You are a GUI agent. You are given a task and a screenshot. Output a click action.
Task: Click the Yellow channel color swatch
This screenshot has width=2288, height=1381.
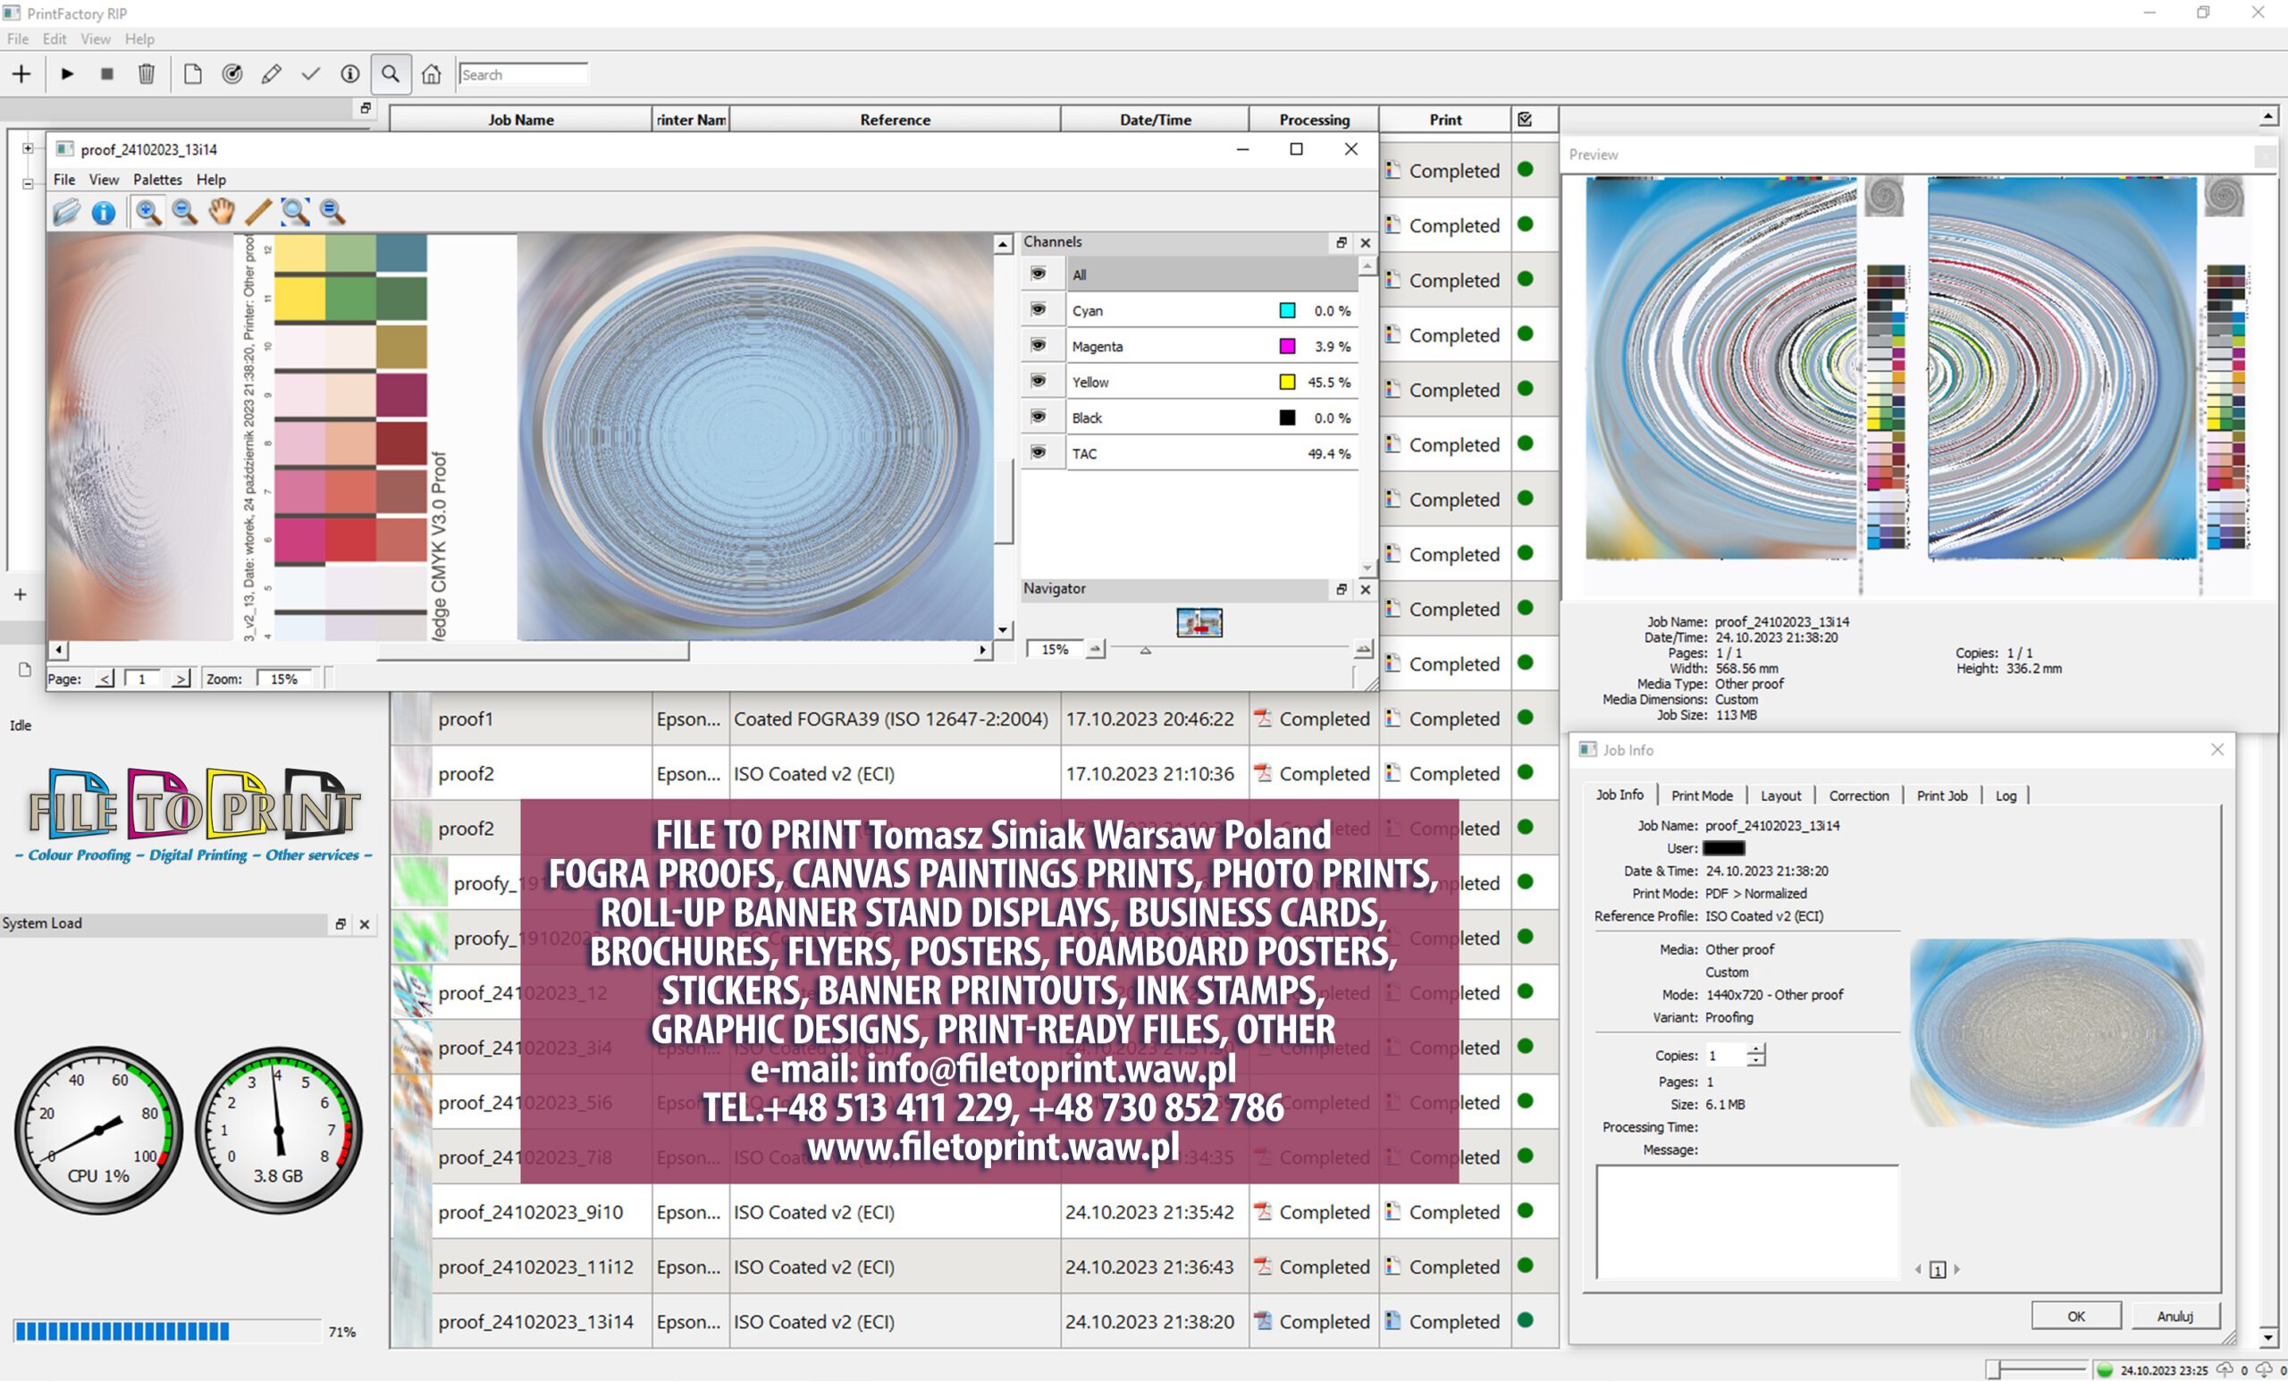tap(1287, 382)
